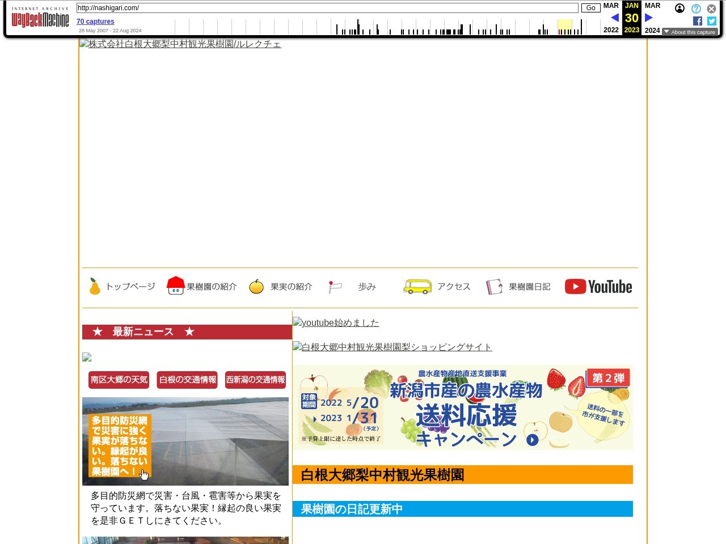The height and width of the screenshot is (544, 726).
Task: Open the 70 captures link
Action: 95,22
